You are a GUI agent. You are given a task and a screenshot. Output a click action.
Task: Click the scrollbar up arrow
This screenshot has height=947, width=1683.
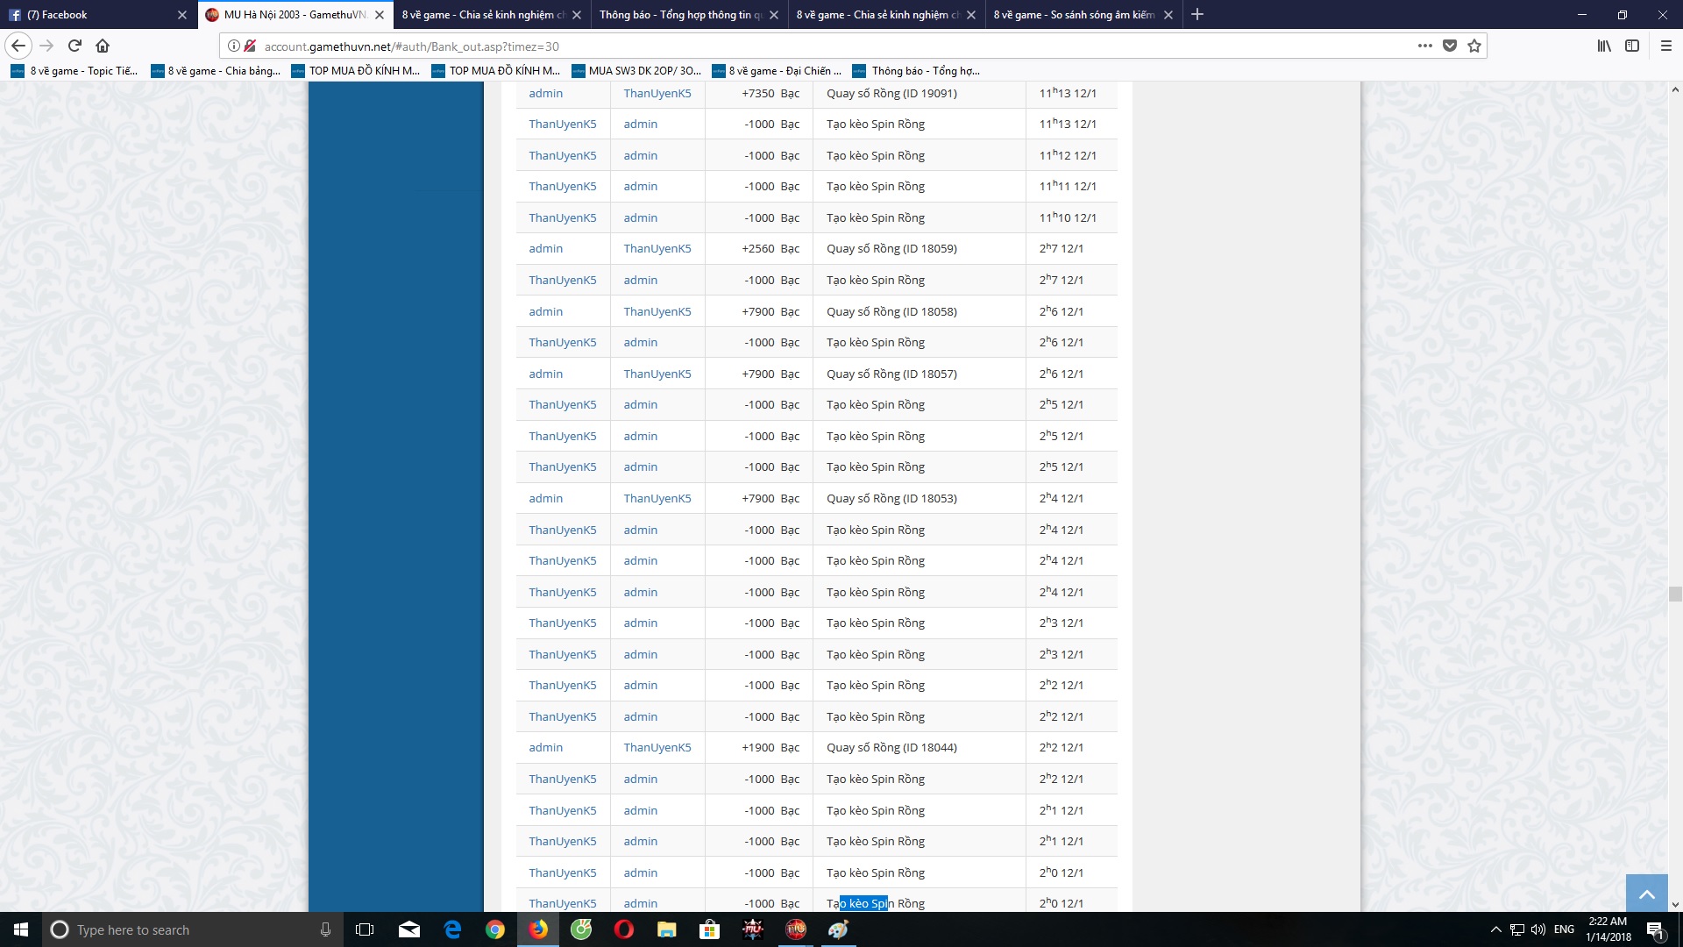pos(1675,89)
